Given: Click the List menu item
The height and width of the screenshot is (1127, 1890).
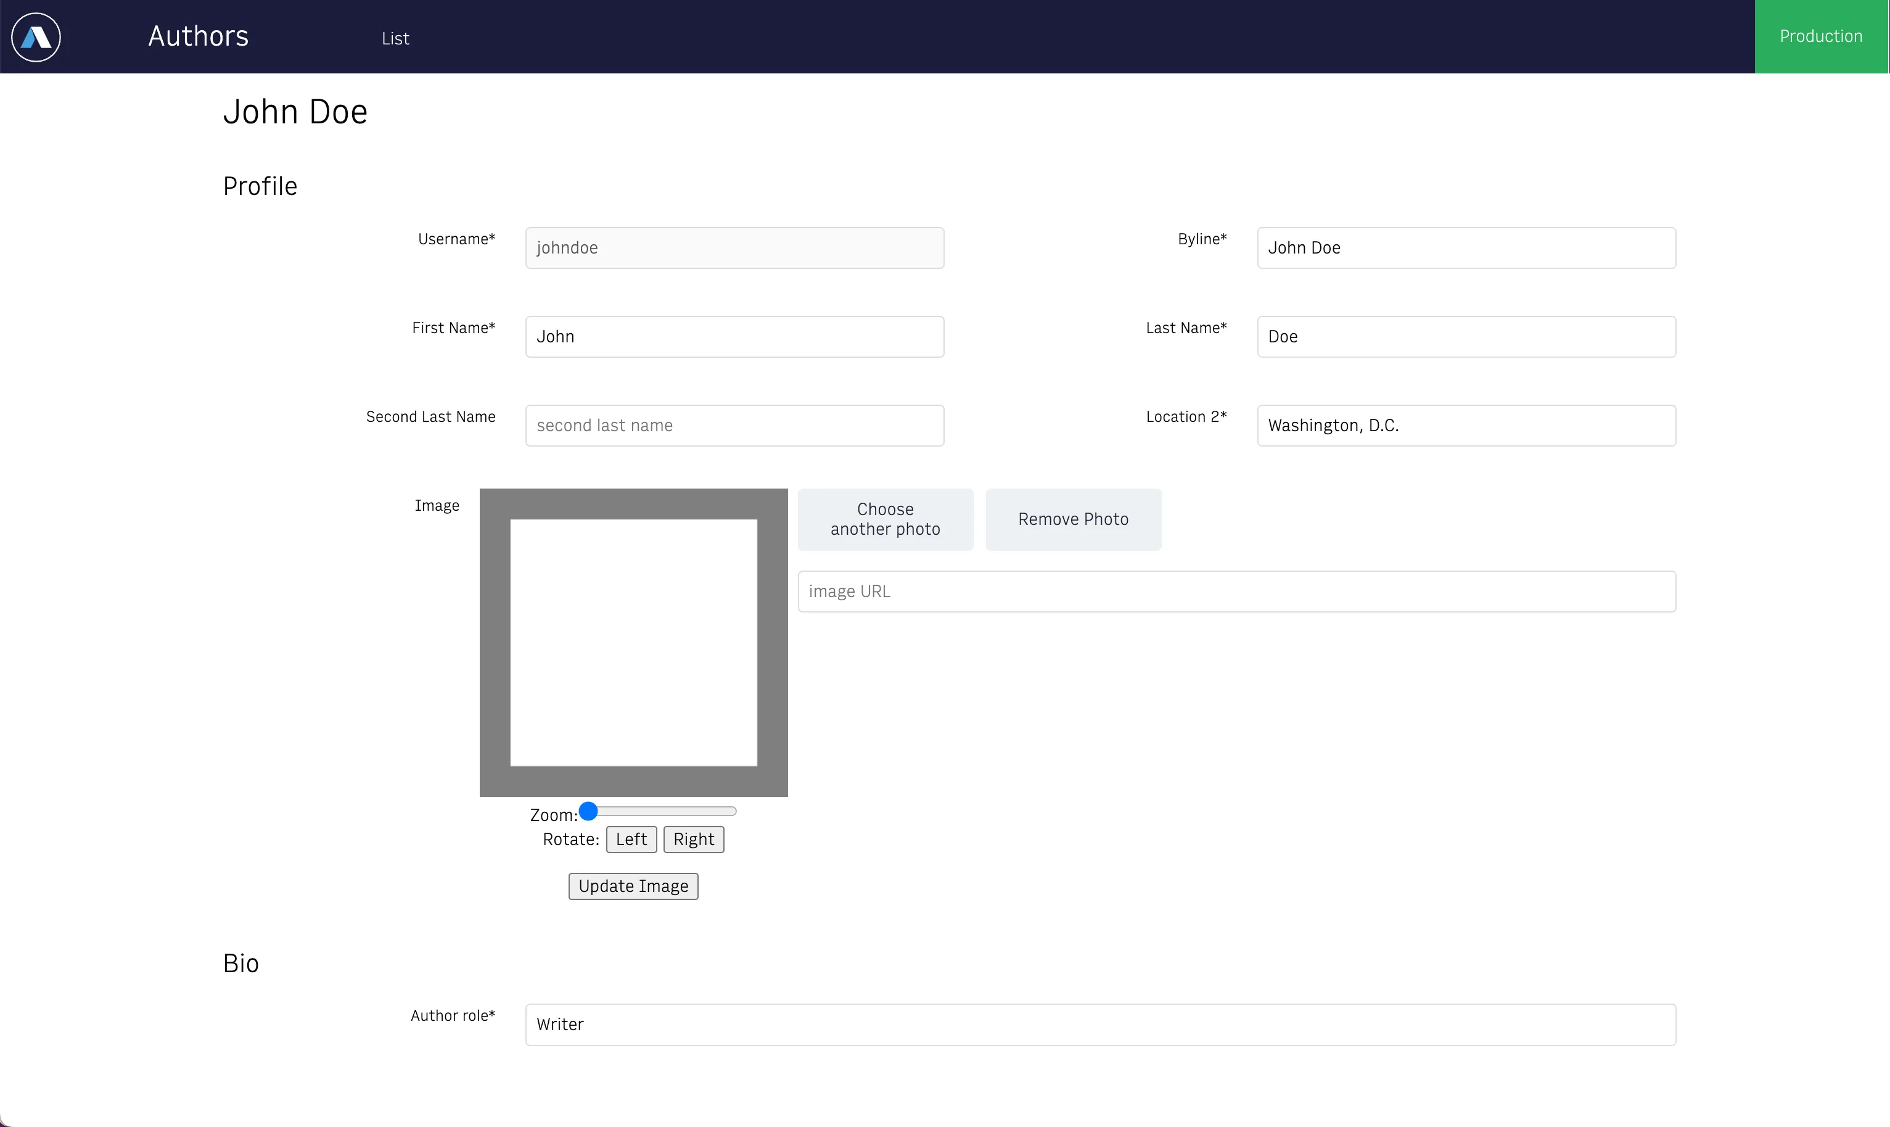Looking at the screenshot, I should tap(395, 36).
